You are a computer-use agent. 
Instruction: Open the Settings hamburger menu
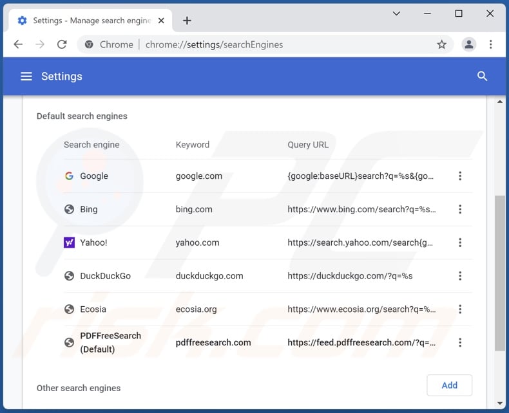pyautogui.click(x=26, y=77)
